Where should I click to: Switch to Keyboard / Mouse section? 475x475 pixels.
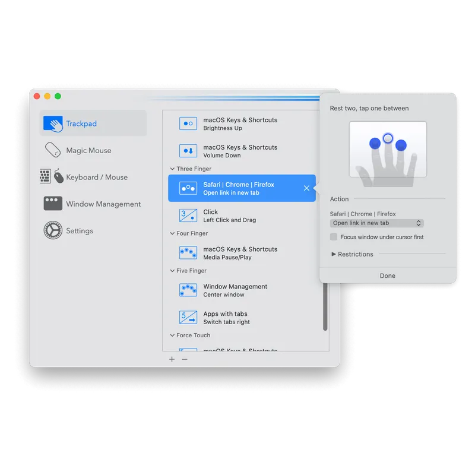95,178
